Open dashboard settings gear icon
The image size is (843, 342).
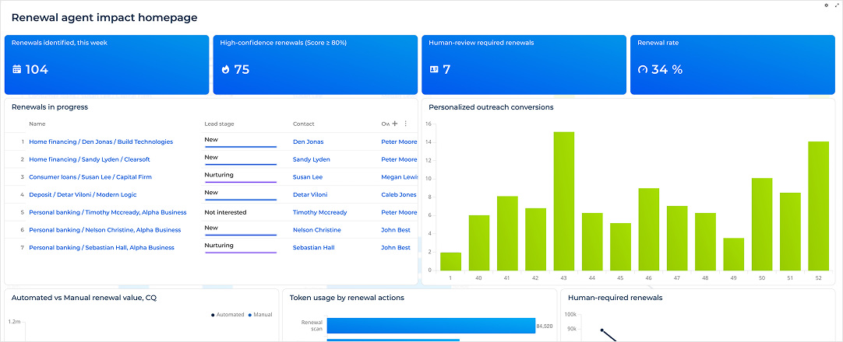[826, 5]
